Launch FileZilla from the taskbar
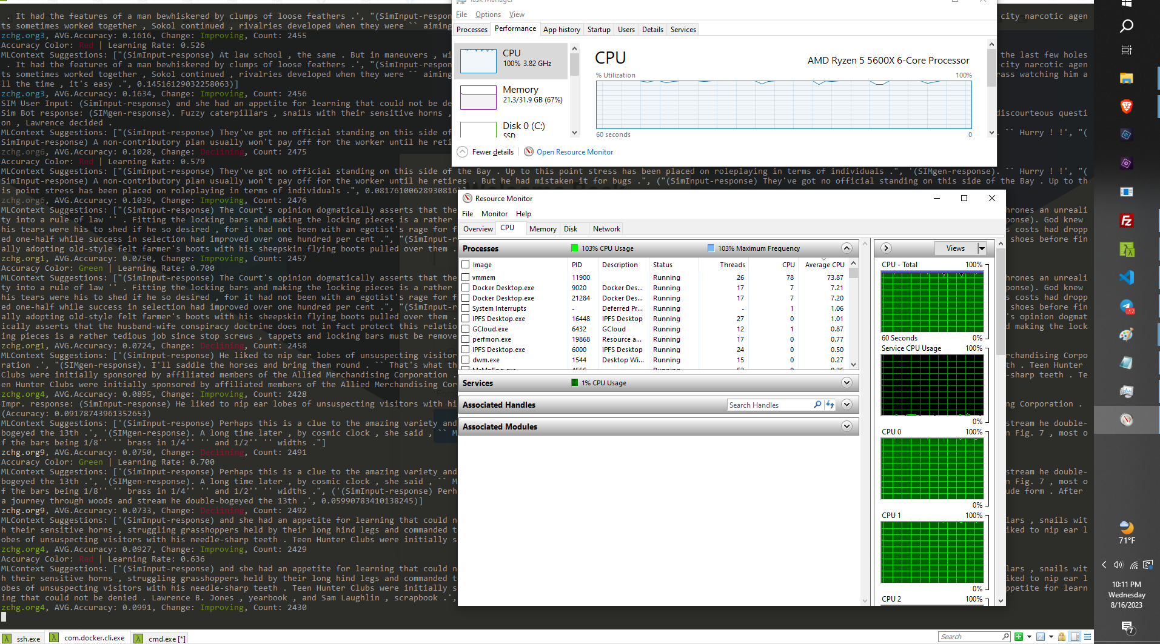This screenshot has width=1160, height=644. 1126,221
